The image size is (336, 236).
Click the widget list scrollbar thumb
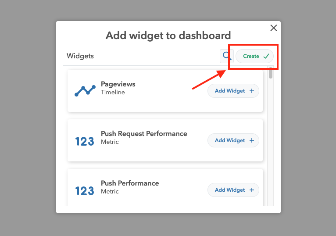click(271, 73)
